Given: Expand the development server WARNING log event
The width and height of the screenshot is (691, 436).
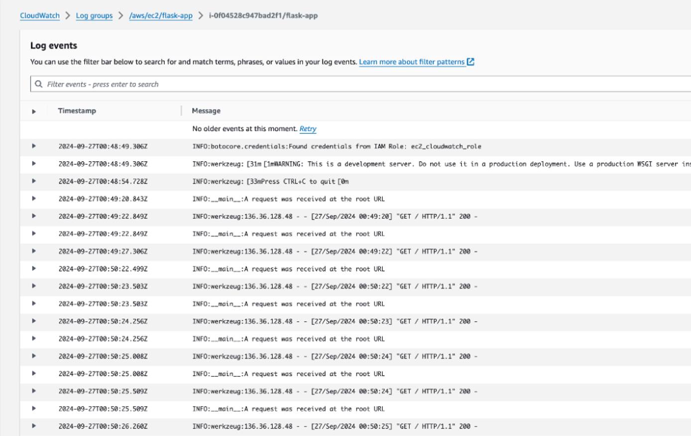Looking at the screenshot, I should [33, 164].
